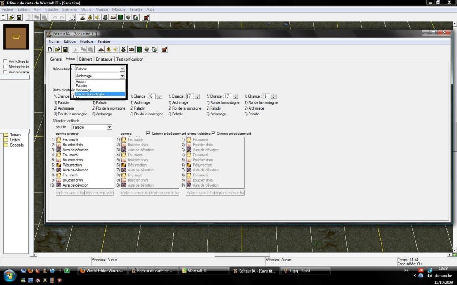
Task: Uncheck 'Comme précédemment' for troisième hero list
Action: 213,134
